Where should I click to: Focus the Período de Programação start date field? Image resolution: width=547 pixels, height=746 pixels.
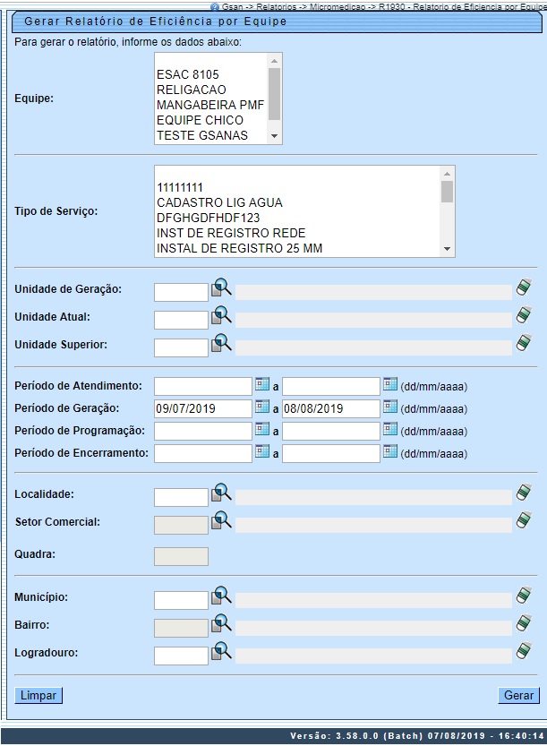click(x=202, y=431)
